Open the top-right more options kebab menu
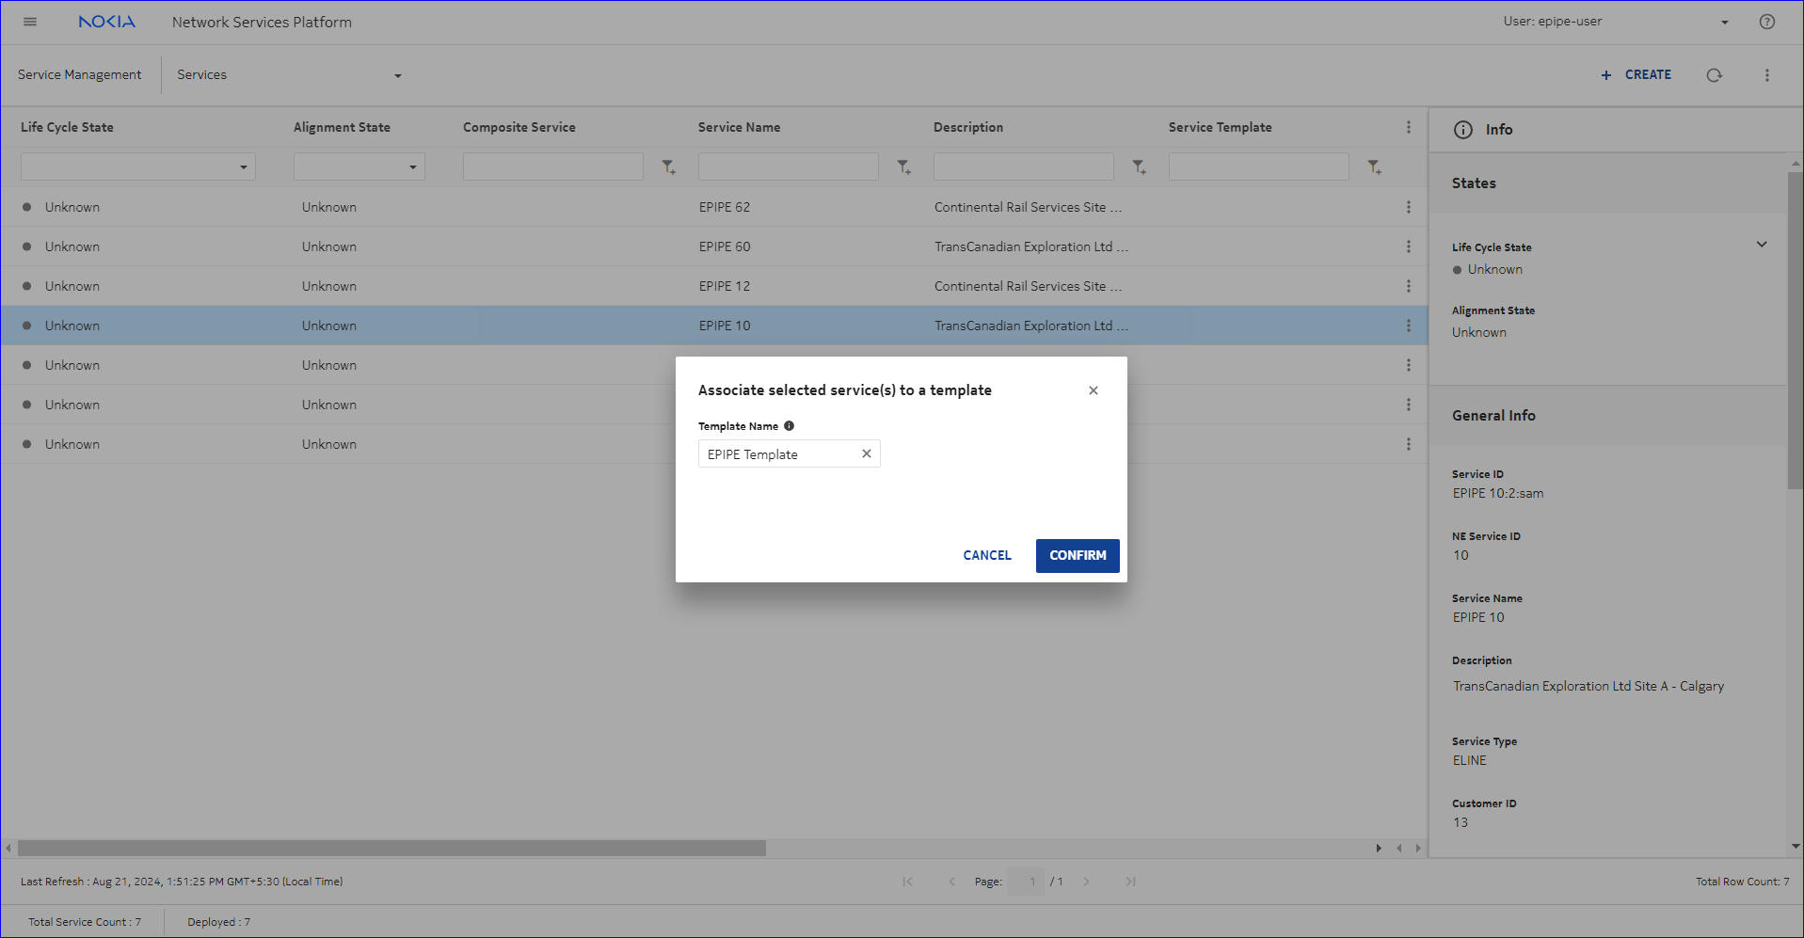The image size is (1804, 938). pyautogui.click(x=1766, y=75)
